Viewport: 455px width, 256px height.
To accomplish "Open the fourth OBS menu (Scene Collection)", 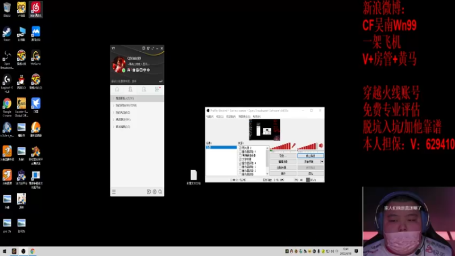I will point(245,117).
